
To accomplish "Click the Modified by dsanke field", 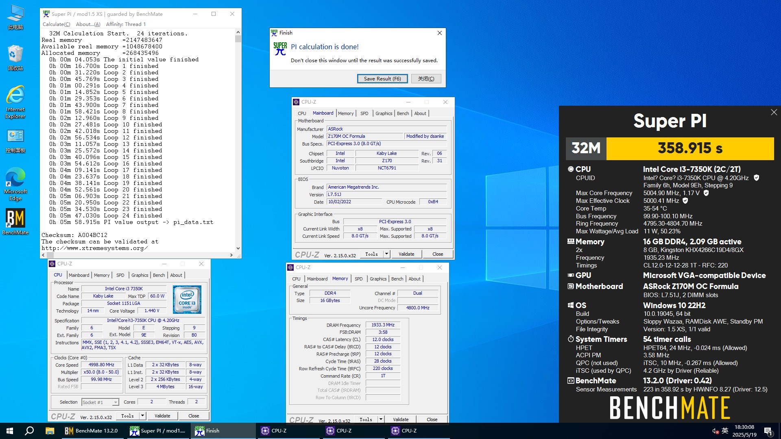I will (425, 137).
